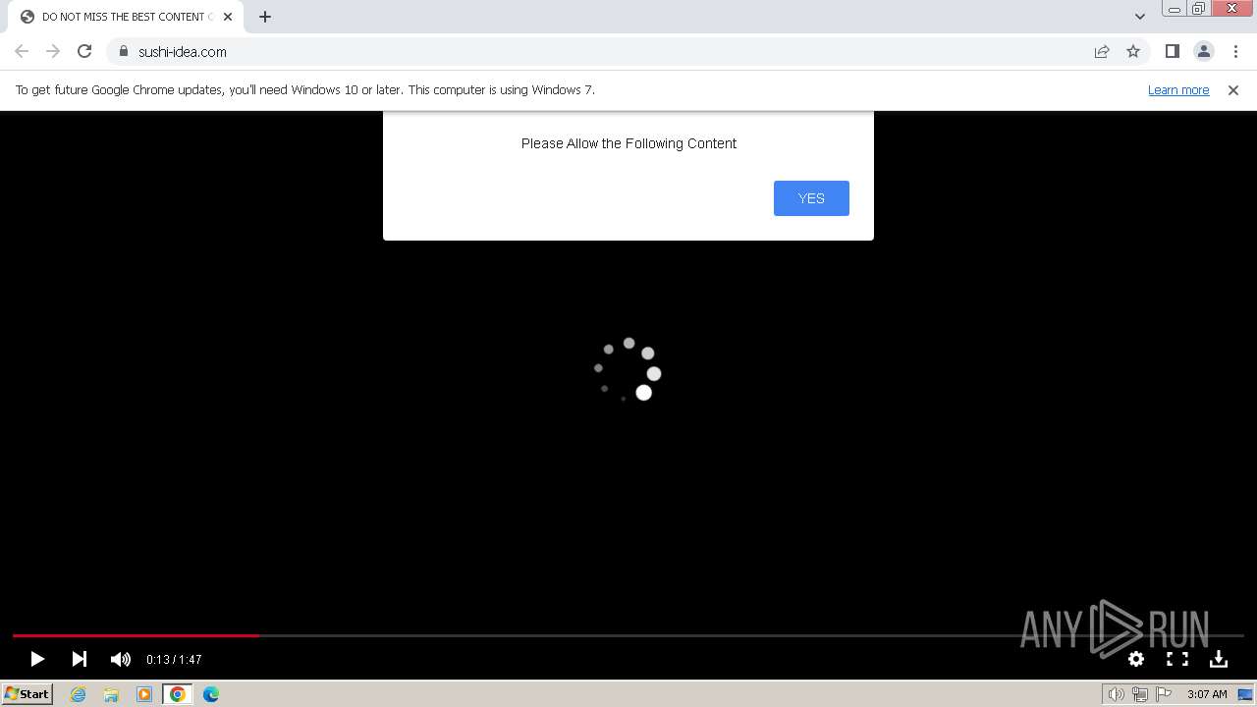Seek on the video progress bar
Image resolution: width=1257 pixels, height=707 pixels.
click(x=628, y=635)
